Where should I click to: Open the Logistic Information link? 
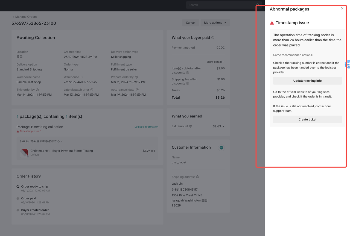pyautogui.click(x=146, y=127)
